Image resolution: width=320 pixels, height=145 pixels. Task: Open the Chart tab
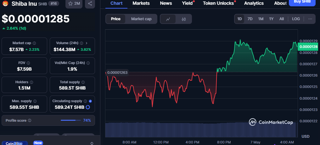[116, 3]
